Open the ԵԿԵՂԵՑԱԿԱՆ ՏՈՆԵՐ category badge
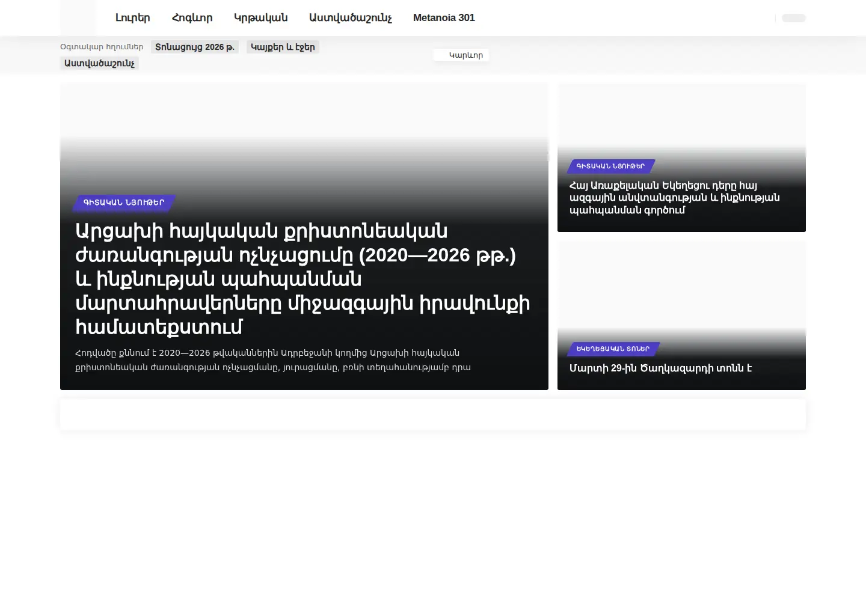Viewport: 866px width, 601px height. point(613,349)
